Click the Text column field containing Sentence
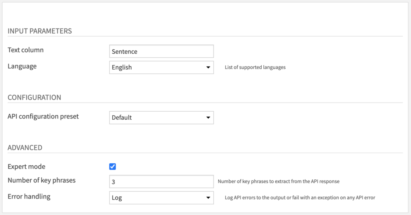This screenshot has width=411, height=215. tap(161, 51)
